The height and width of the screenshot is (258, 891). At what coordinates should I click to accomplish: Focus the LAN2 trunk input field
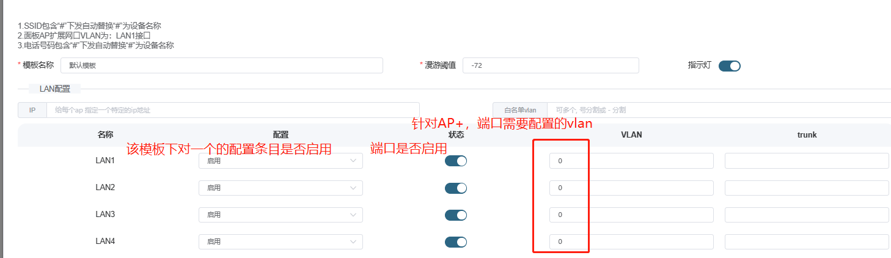coord(806,188)
